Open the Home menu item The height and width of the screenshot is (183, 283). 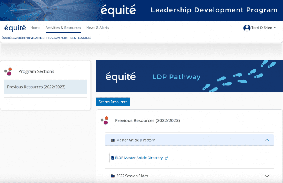click(35, 28)
